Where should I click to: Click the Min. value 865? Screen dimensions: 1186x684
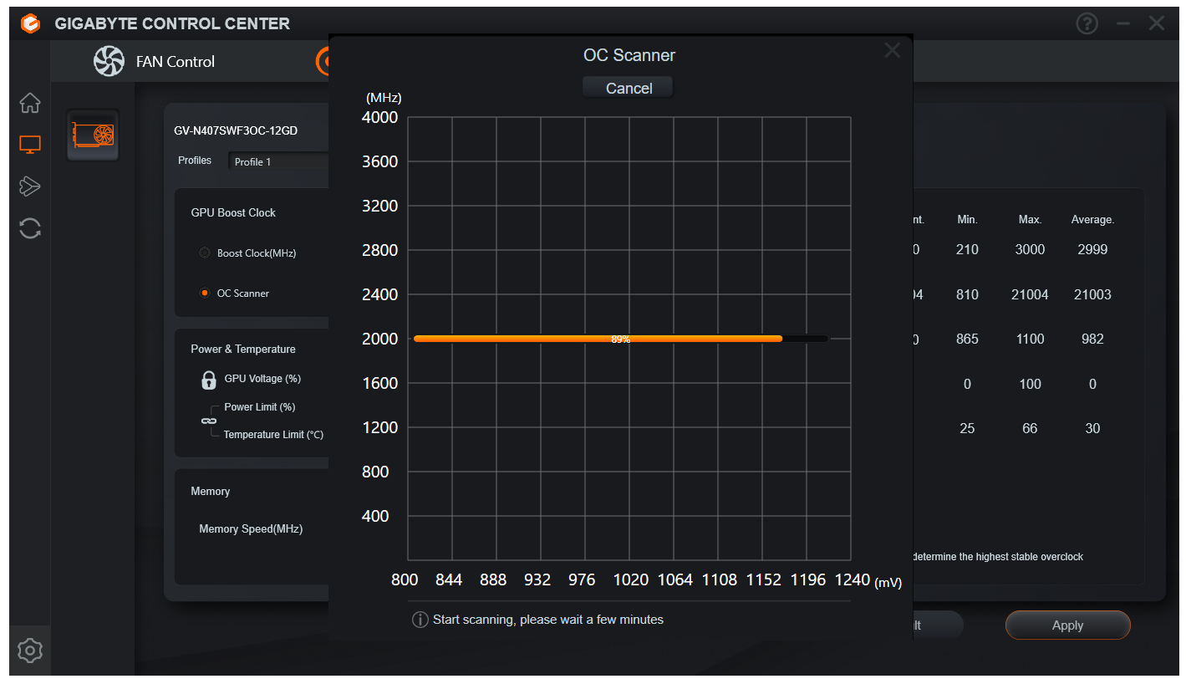967,339
